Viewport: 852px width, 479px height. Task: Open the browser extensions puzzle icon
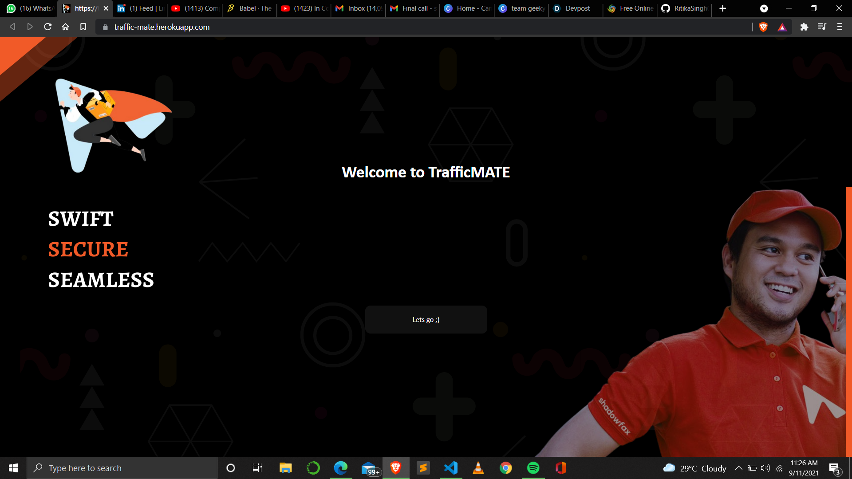pos(804,27)
